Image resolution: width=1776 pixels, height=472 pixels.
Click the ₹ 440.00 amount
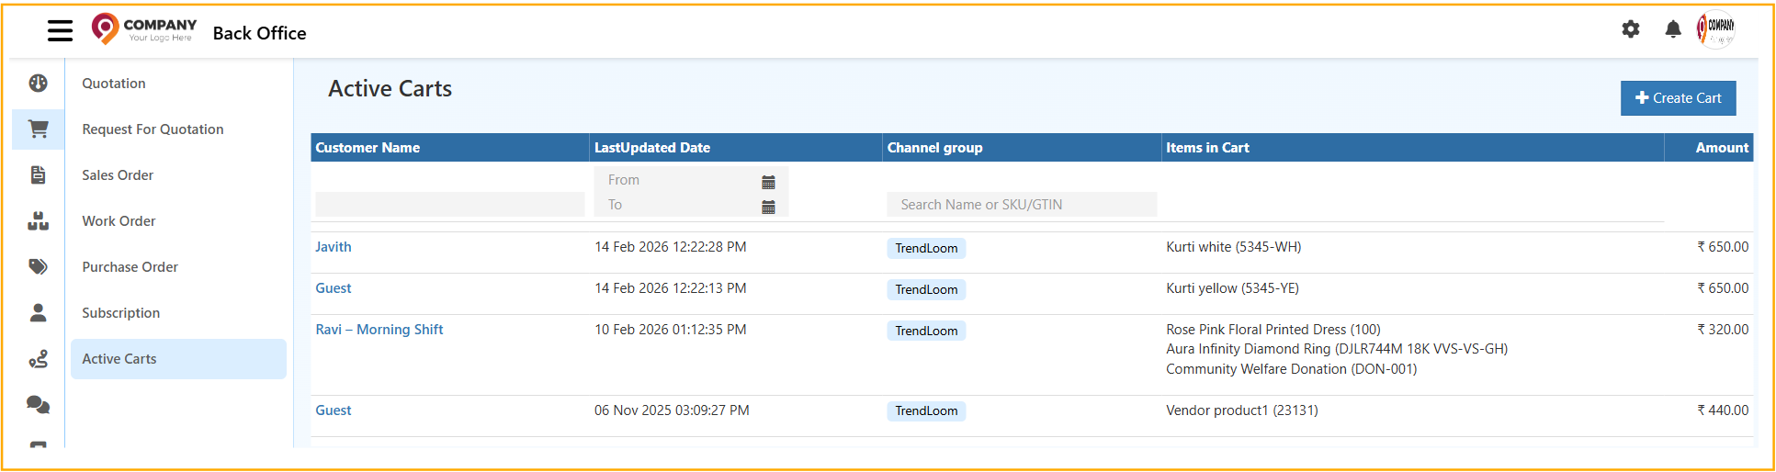(1723, 410)
